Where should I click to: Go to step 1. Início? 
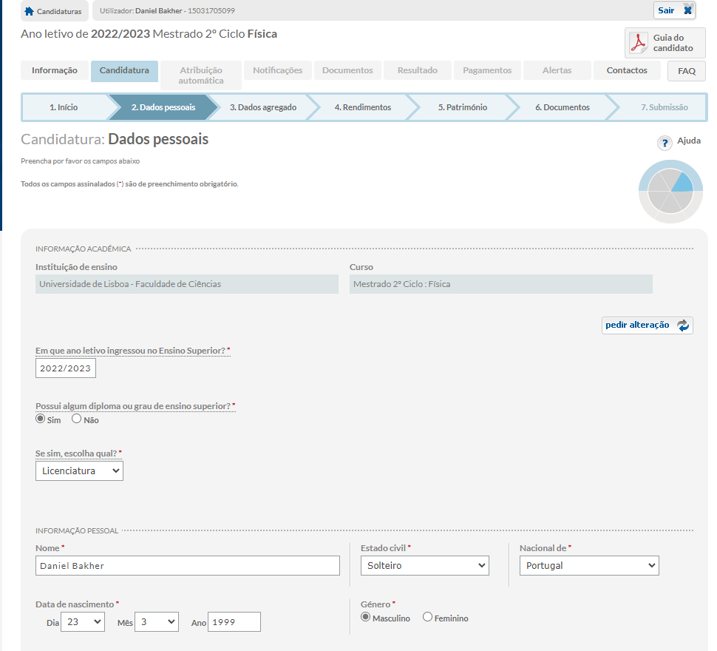tap(64, 107)
